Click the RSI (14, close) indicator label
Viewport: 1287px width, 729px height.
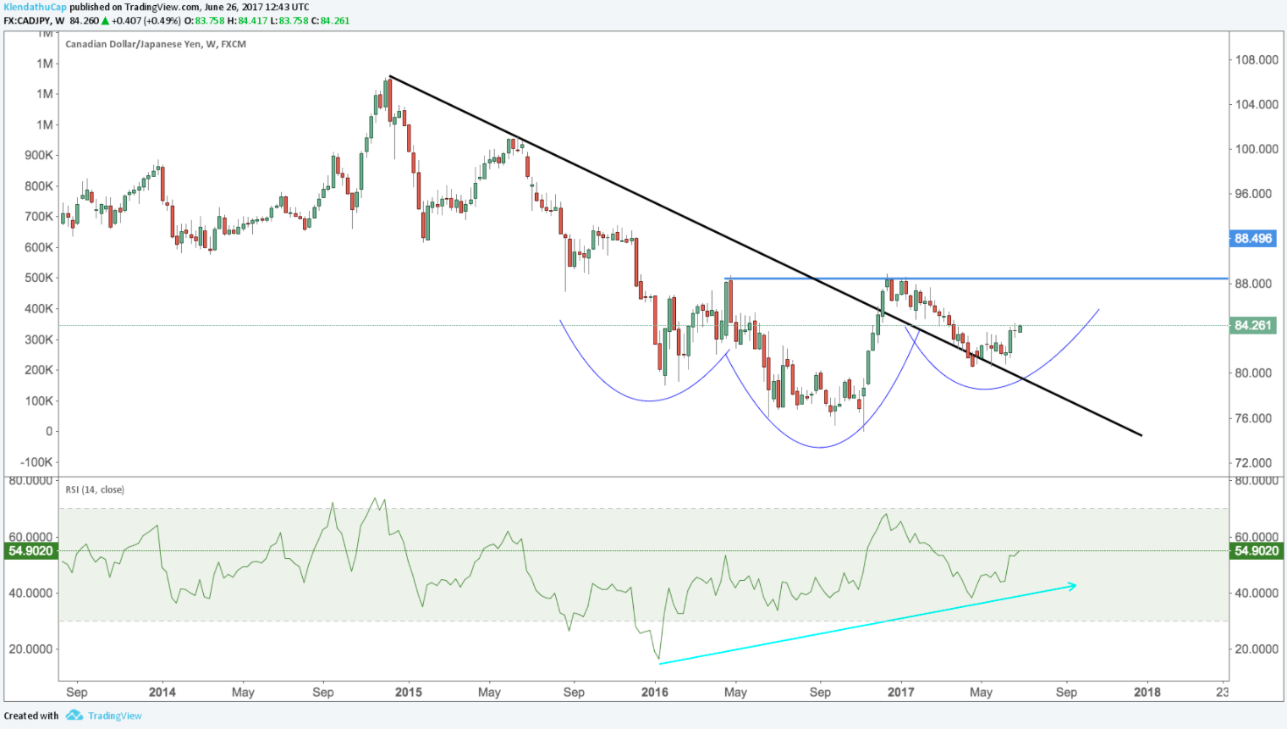95,489
